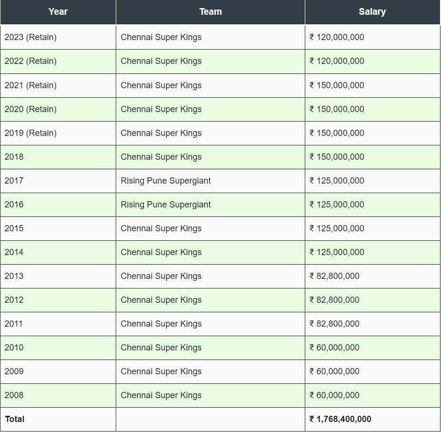Select the 2021 salary ₹ 150,000,000
This screenshot has height=432, width=441.
pyautogui.click(x=337, y=85)
